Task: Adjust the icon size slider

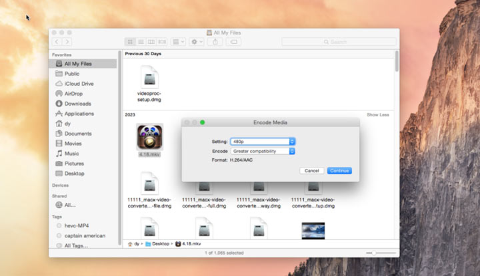Action: pyautogui.click(x=375, y=253)
